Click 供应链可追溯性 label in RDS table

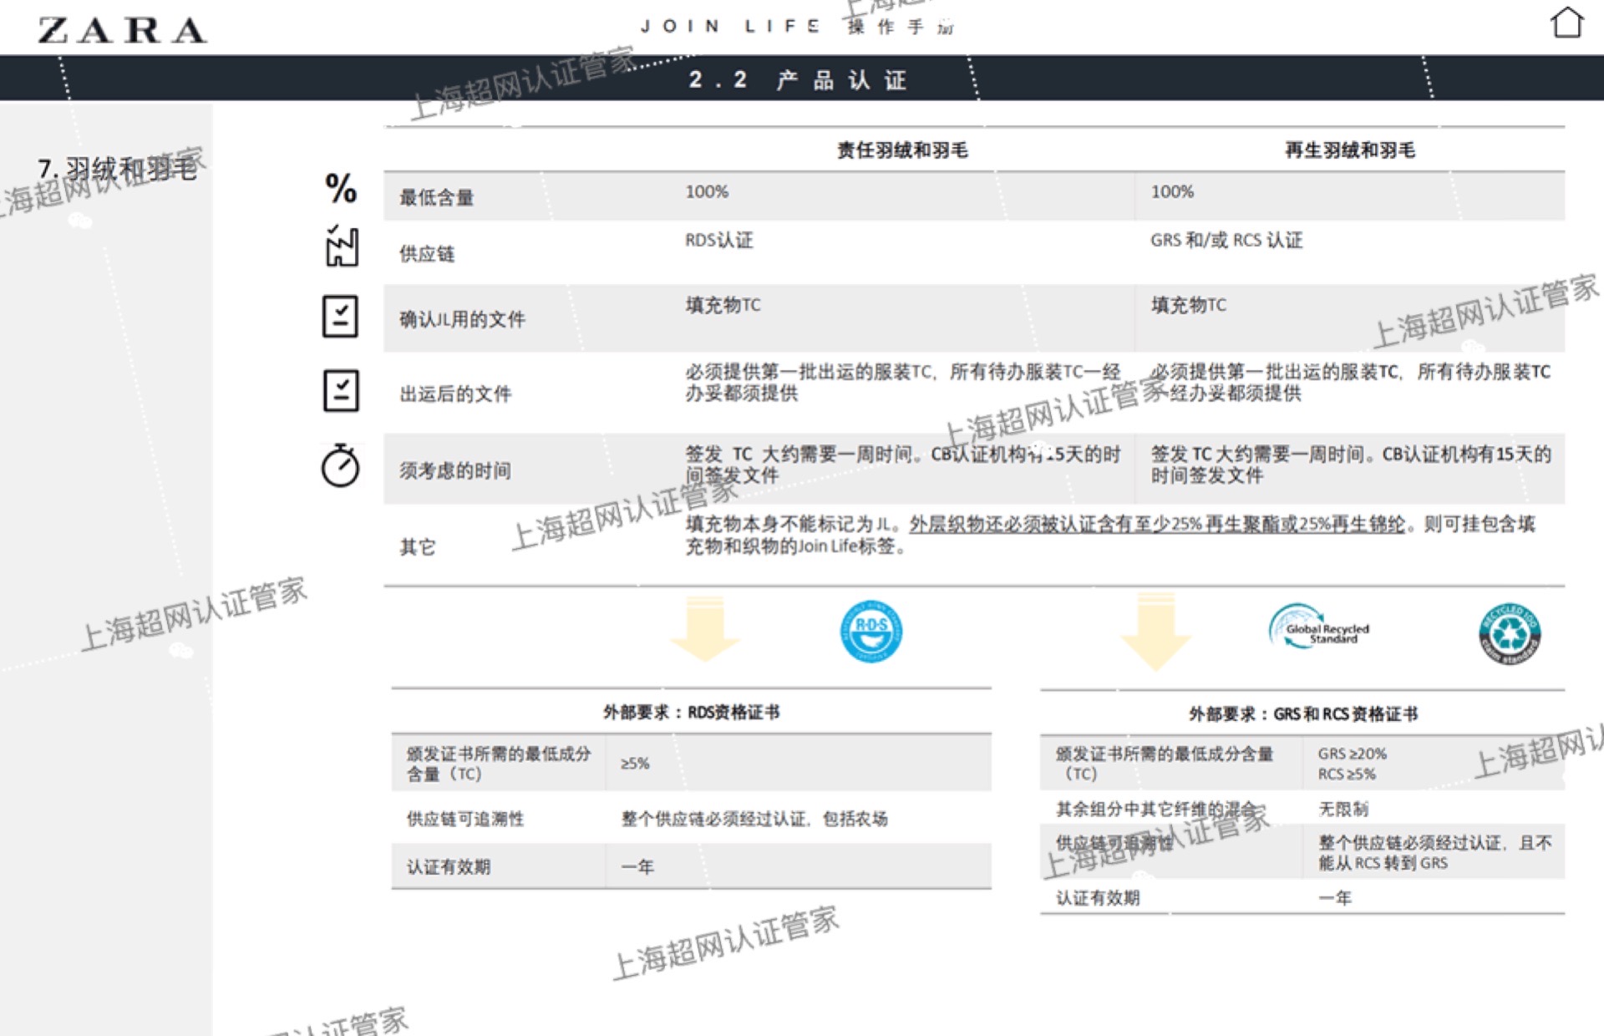[x=465, y=819]
